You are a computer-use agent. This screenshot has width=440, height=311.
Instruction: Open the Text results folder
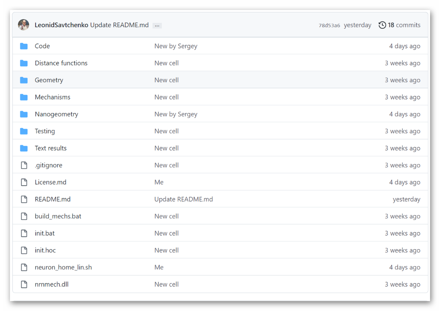(50, 148)
